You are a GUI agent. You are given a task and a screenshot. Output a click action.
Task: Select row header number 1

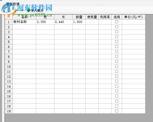pyautogui.click(x=9, y=22)
